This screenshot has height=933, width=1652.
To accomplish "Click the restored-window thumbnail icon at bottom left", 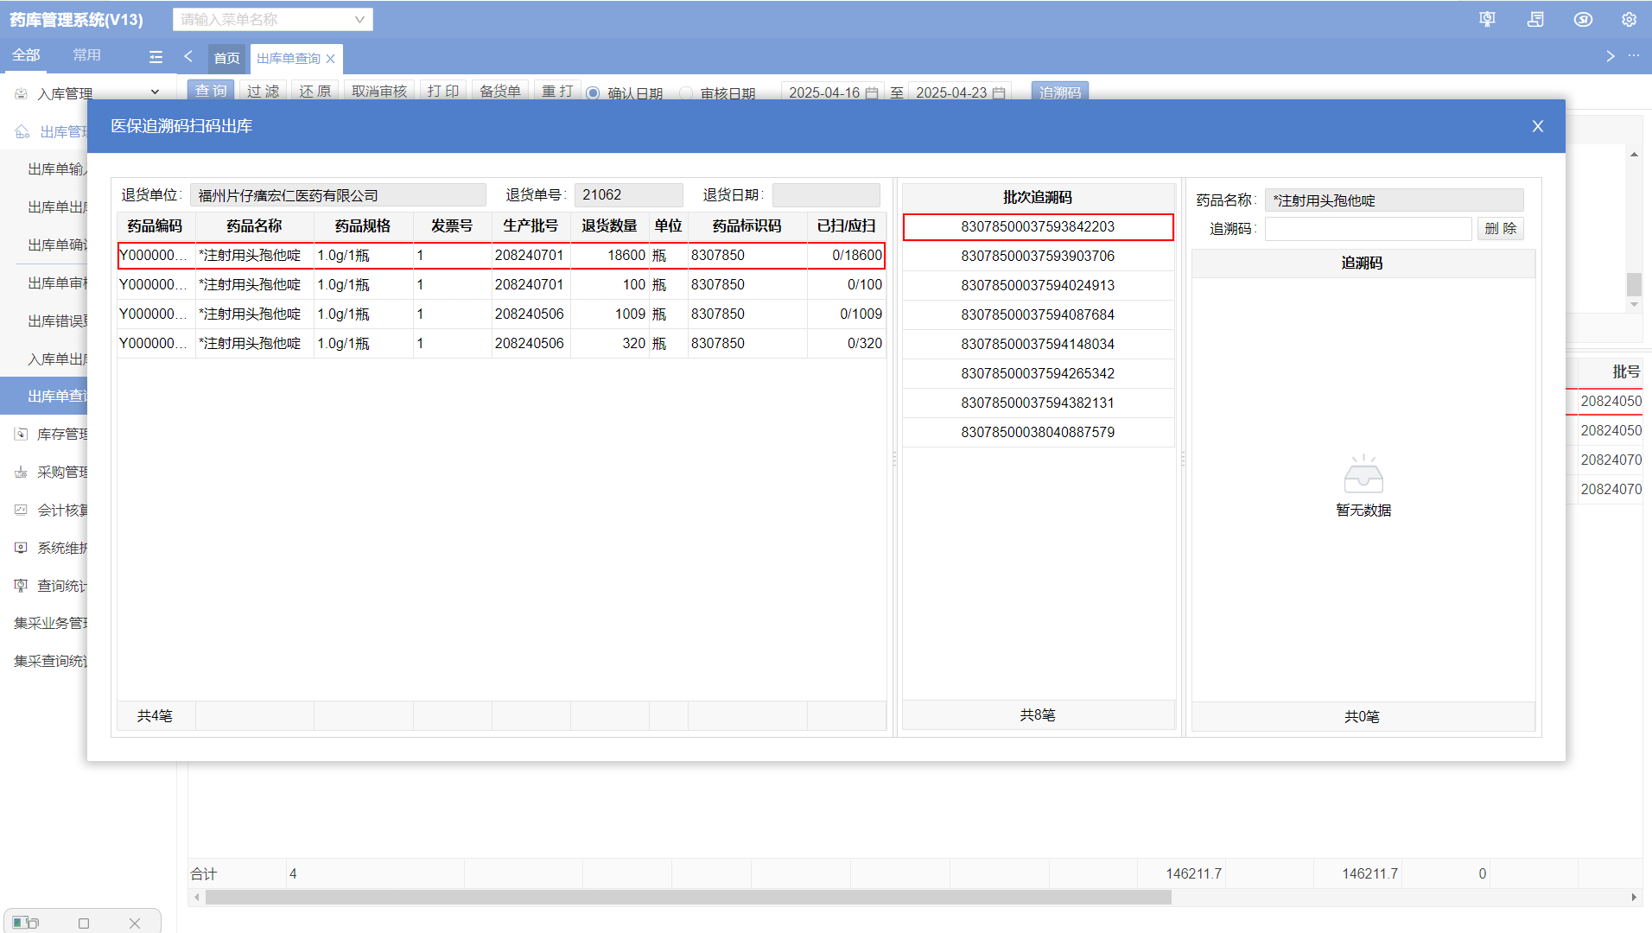I will 26,923.
